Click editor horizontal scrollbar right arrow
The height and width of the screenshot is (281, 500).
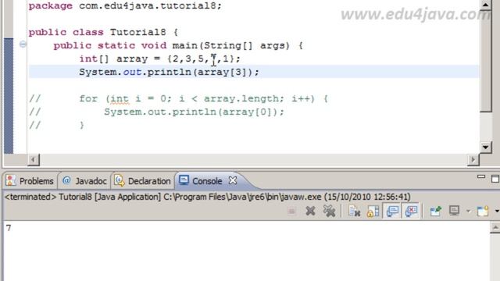pyautogui.click(x=473, y=159)
